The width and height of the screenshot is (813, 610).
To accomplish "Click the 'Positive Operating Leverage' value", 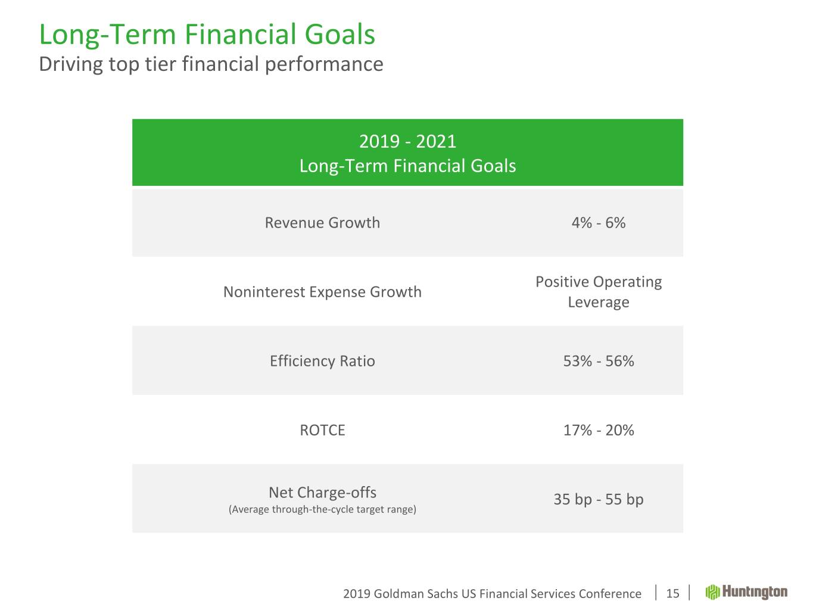I will coord(599,292).
